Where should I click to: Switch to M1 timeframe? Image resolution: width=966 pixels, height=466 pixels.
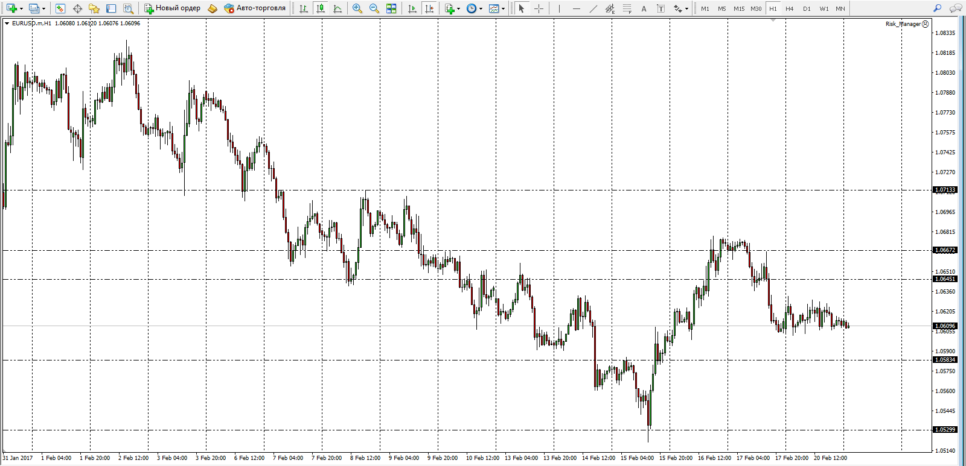coord(705,8)
